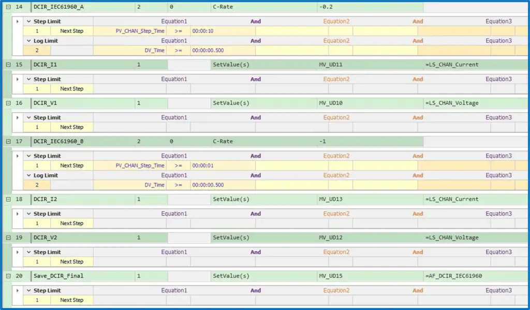This screenshot has width=530, height=310.
Task: Click =LS_CHAN_Voltage in DCIR_V2 row
Action: pos(476,238)
